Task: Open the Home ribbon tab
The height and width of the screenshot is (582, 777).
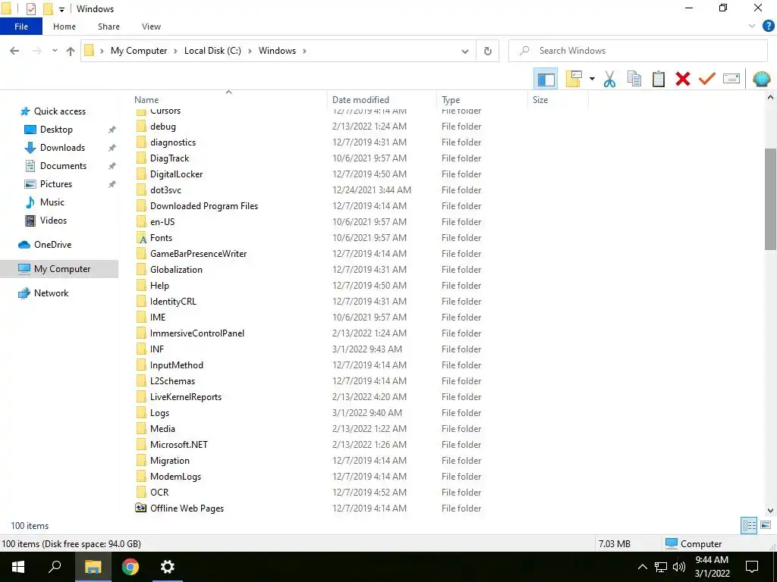Action: coord(64,27)
